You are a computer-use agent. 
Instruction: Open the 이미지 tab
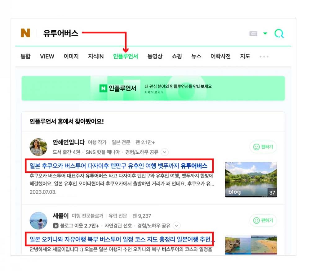(x=71, y=56)
